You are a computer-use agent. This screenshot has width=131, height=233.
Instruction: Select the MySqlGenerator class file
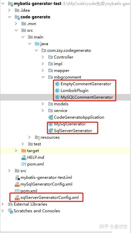point(70,124)
